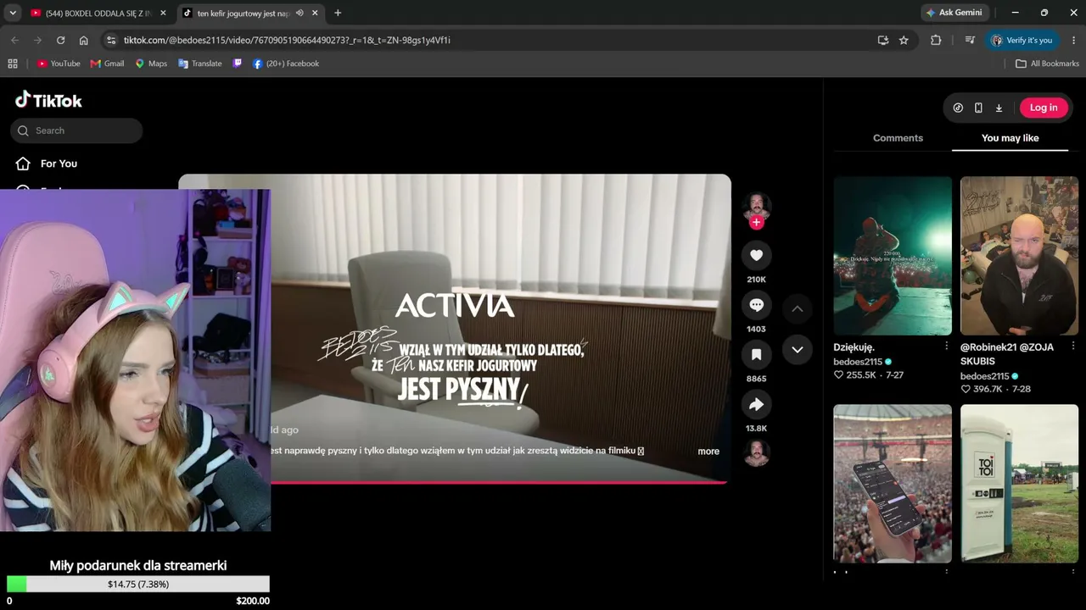1086x610 pixels.
Task: Click the red video progress bar
Action: (499, 482)
